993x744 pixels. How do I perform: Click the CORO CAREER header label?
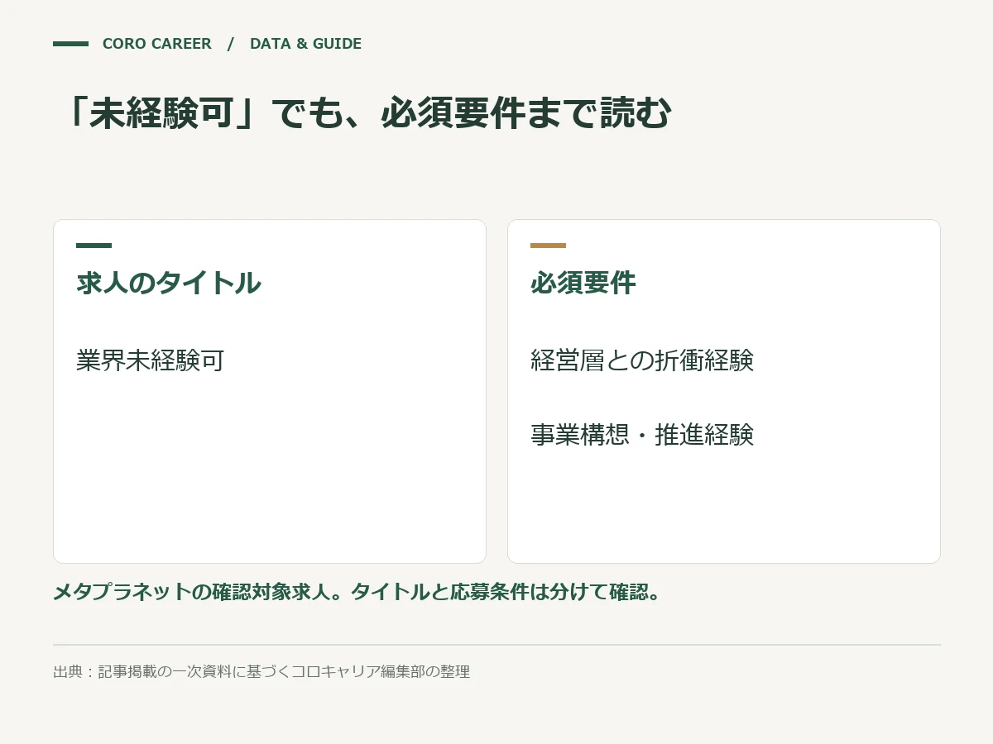click(157, 44)
